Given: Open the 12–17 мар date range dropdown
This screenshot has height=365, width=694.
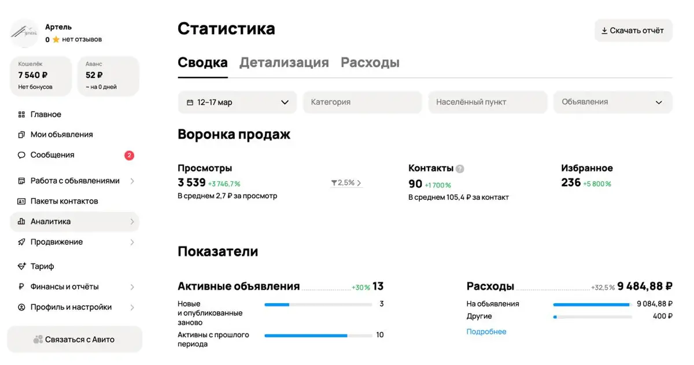Looking at the screenshot, I should (x=237, y=102).
